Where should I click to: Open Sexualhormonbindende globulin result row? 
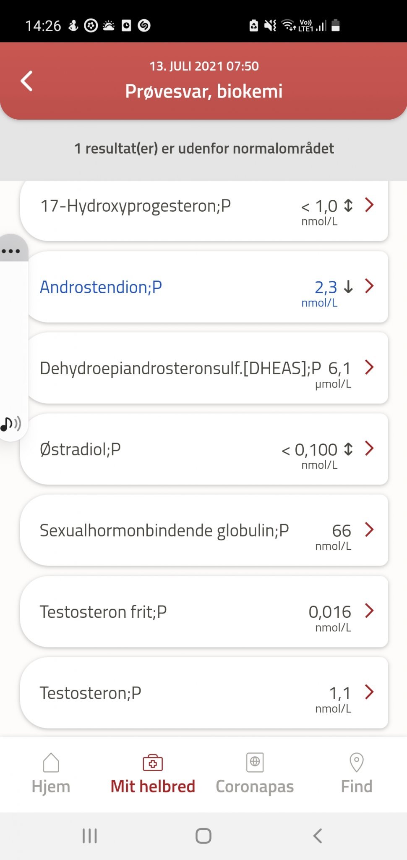point(204,530)
